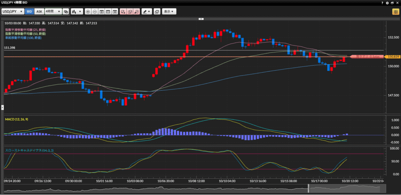Open the settings gear icon
The width and height of the screenshot is (401, 195).
point(387,3)
